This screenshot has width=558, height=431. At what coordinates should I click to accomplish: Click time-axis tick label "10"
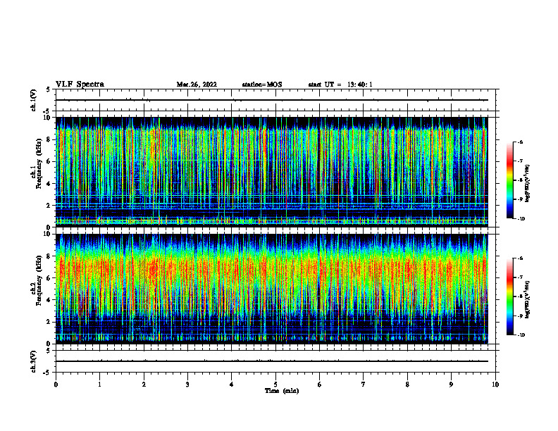tap(495, 385)
